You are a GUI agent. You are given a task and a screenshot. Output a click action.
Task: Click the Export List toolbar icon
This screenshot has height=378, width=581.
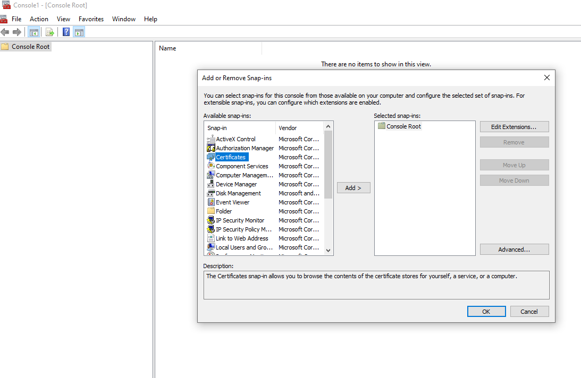pos(50,32)
